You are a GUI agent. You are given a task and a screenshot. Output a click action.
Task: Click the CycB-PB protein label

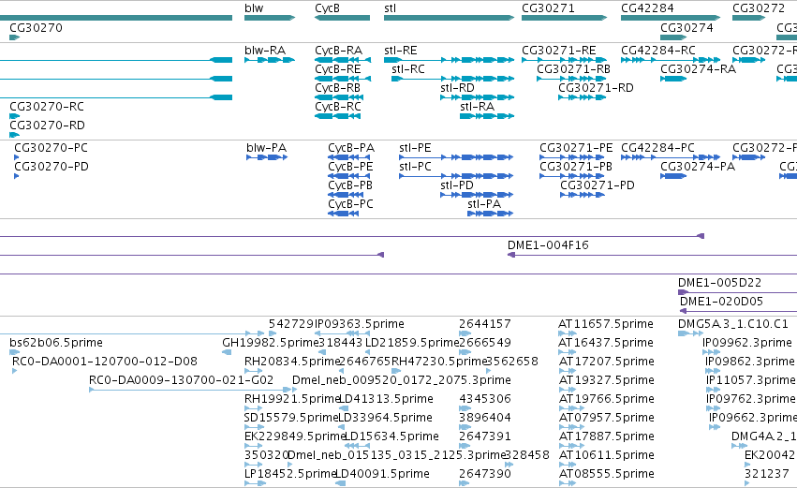pos(350,185)
